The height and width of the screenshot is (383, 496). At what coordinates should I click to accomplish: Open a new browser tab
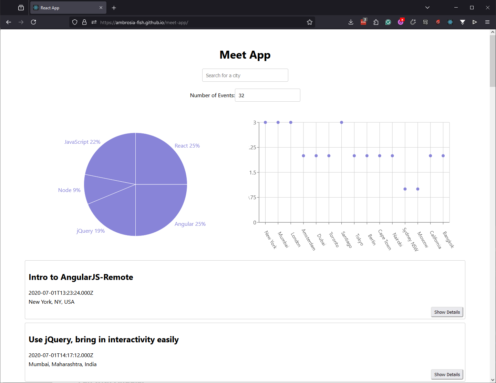pos(114,8)
